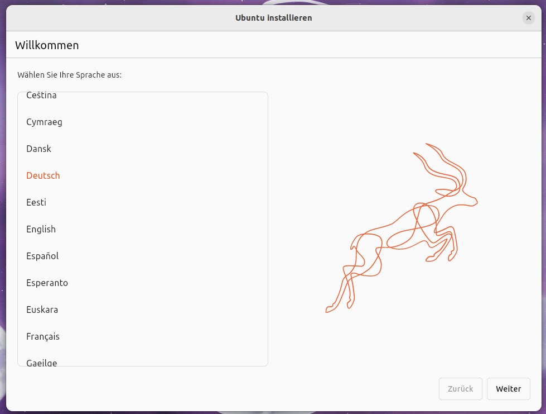Pick Français in the language list
546x414 pixels.
coord(43,336)
